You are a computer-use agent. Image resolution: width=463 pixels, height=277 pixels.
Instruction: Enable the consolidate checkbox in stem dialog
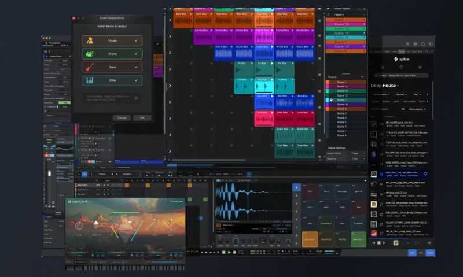[136, 98]
